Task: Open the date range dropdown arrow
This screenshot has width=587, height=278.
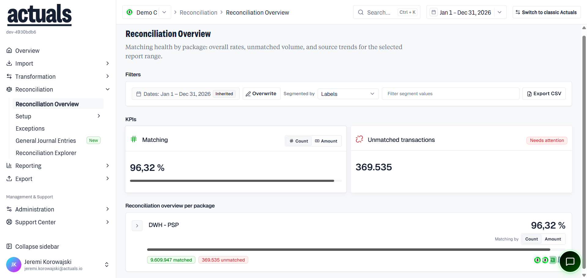Action: point(500,12)
